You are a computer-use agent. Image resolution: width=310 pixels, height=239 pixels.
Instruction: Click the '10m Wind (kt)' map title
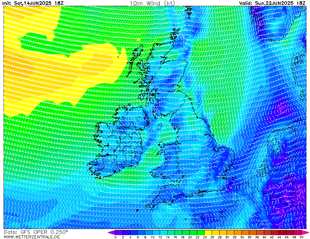[152, 3]
